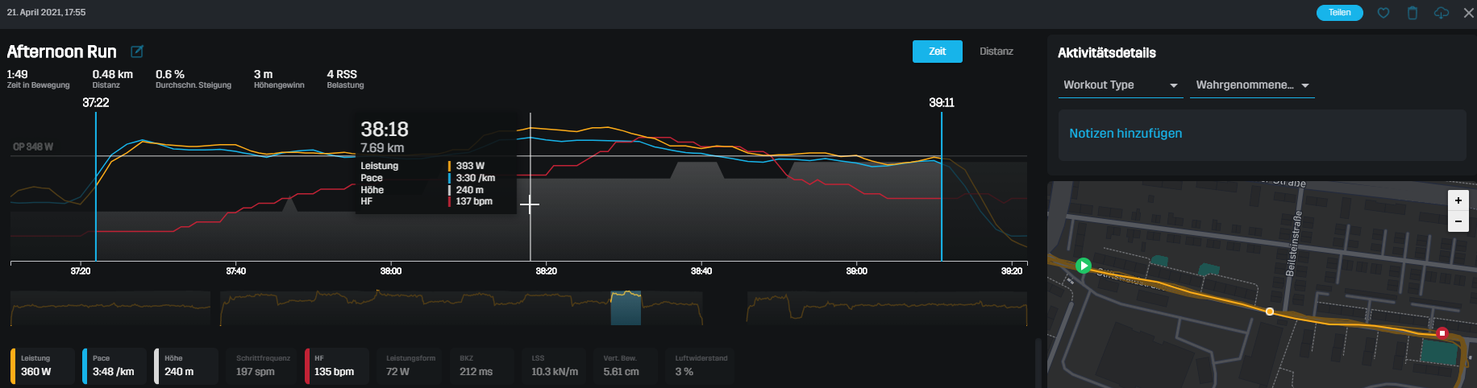Click Notizen hinzufügen to add notes
The image size is (1477, 388).
pos(1125,134)
